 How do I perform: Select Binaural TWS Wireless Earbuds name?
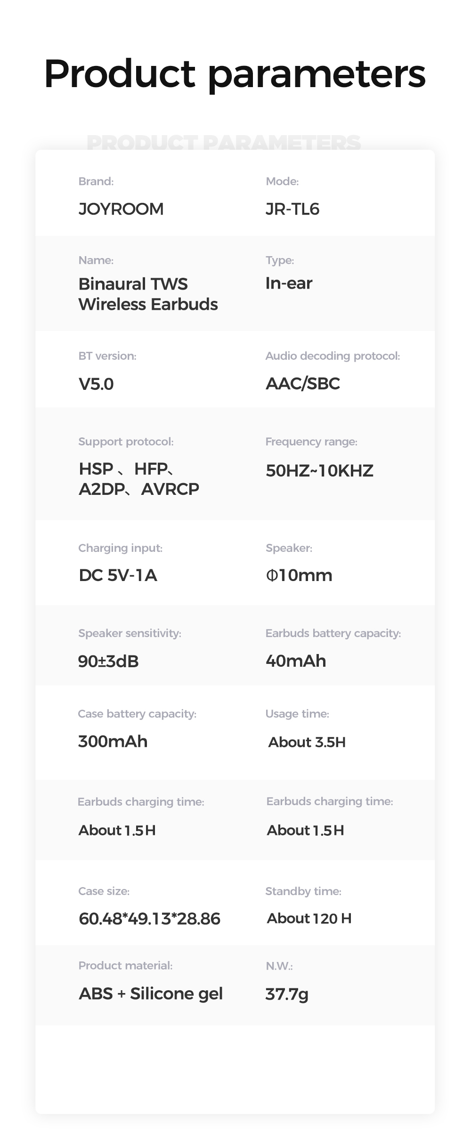[x=148, y=294]
